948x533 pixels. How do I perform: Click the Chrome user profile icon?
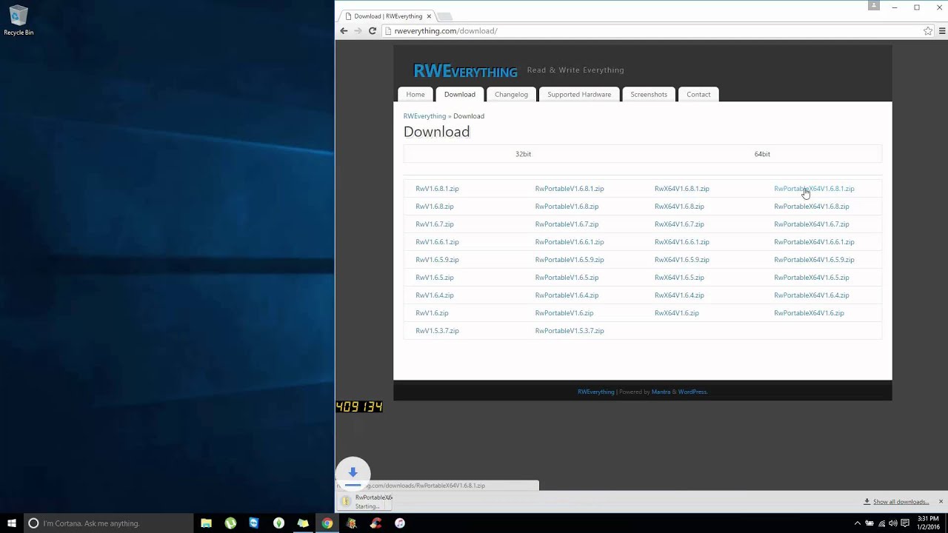pyautogui.click(x=874, y=6)
